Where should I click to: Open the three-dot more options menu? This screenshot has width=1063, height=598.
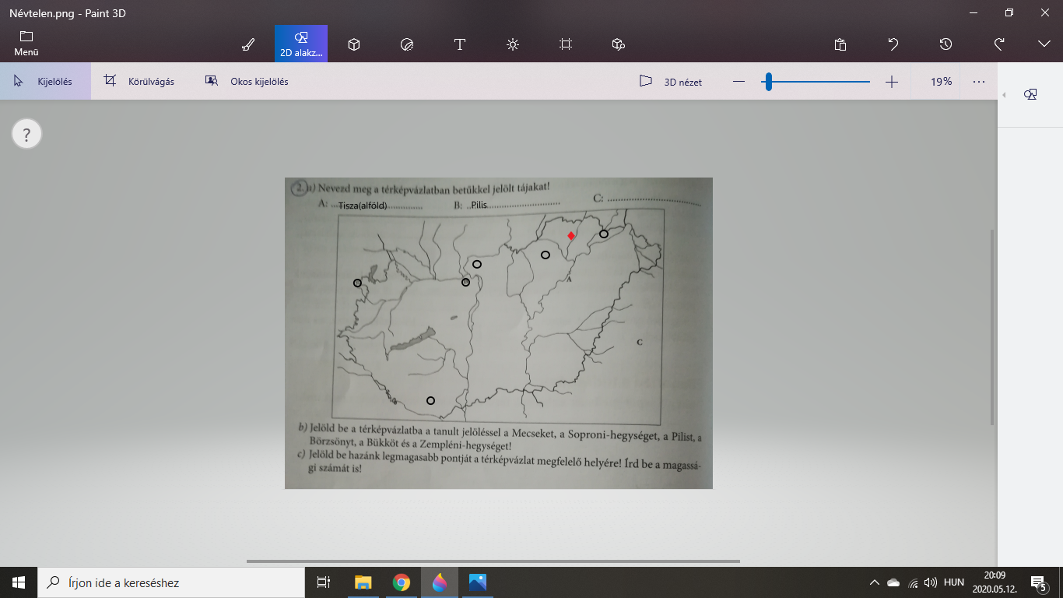(979, 82)
